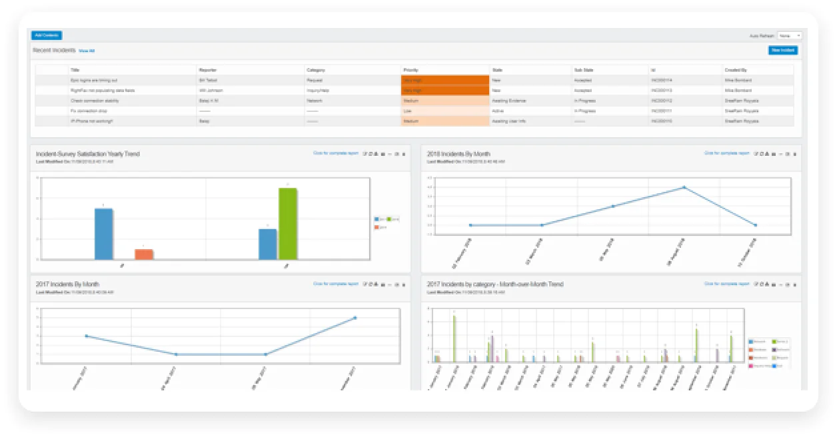Open View All recent incidents link
Viewport: 837px width, 437px height.
(x=87, y=51)
